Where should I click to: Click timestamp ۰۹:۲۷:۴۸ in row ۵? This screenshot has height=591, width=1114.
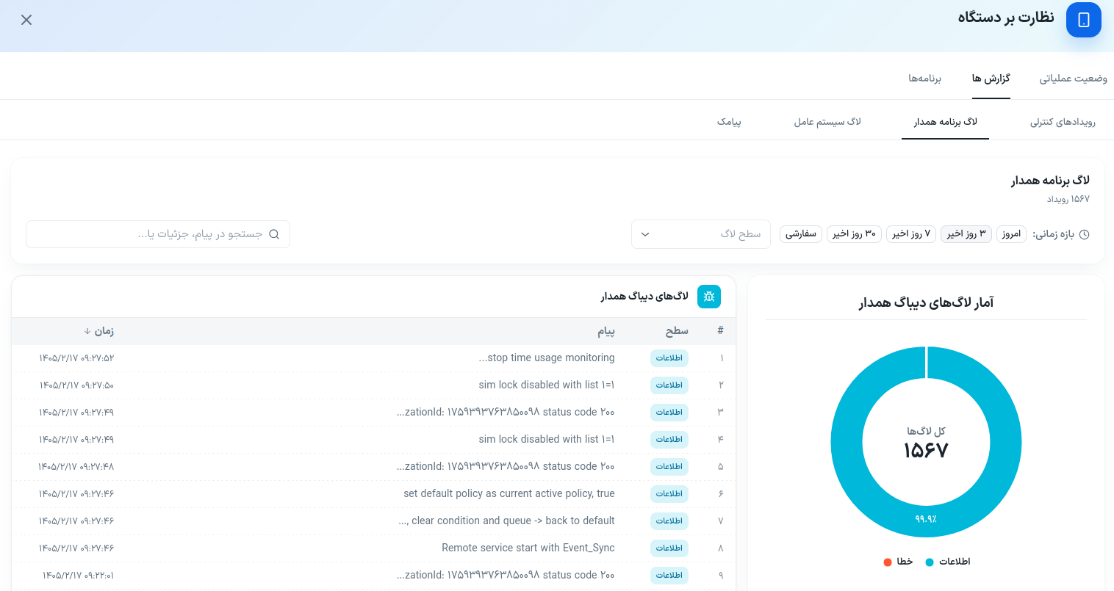click(76, 467)
